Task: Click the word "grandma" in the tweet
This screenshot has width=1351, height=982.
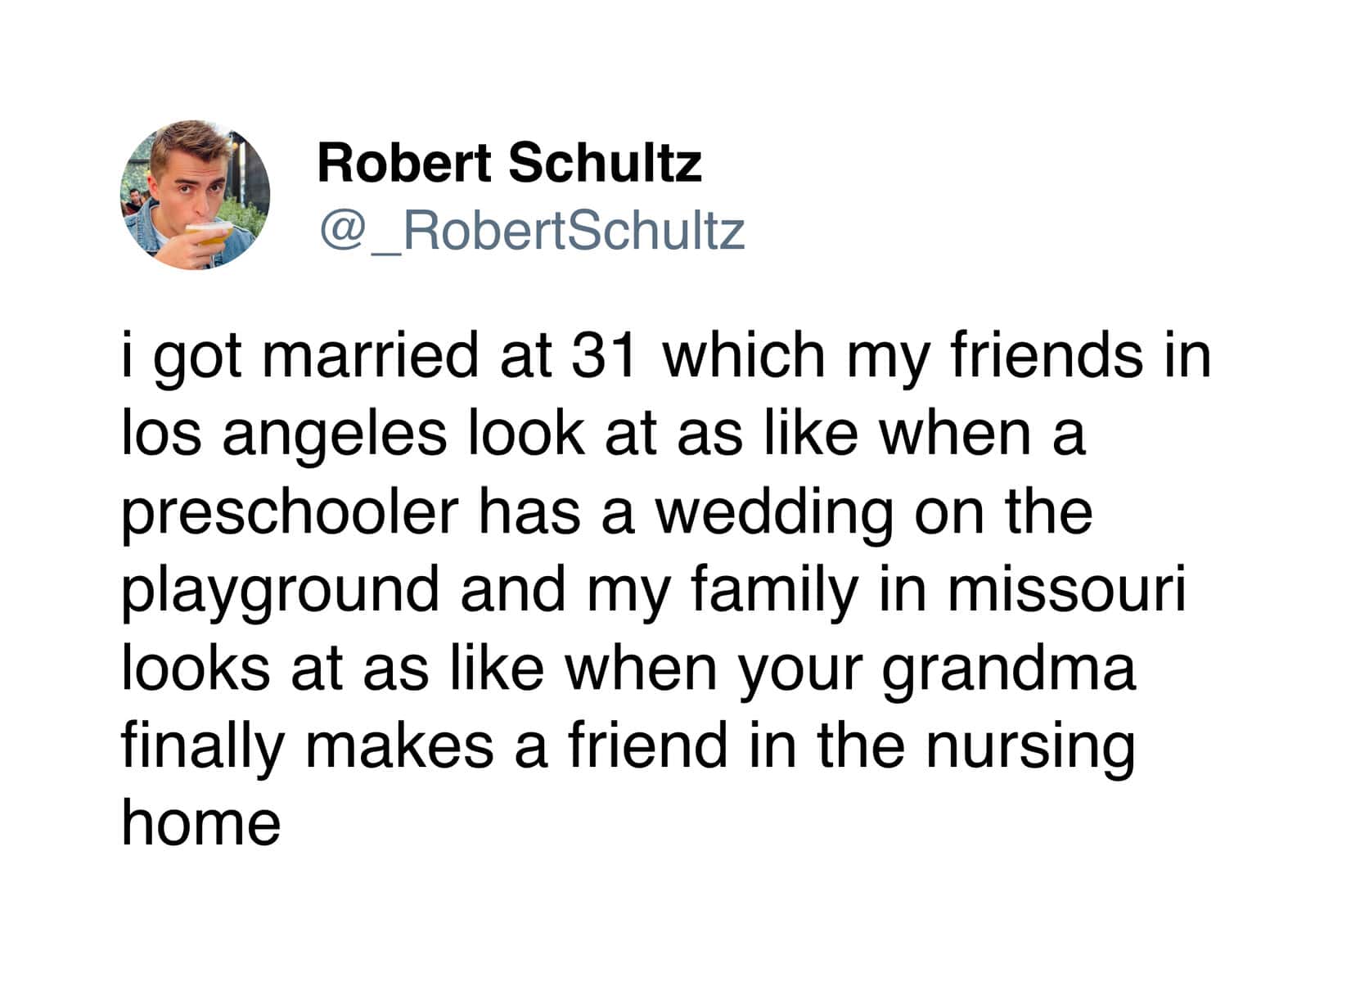Action: [x=1009, y=669]
